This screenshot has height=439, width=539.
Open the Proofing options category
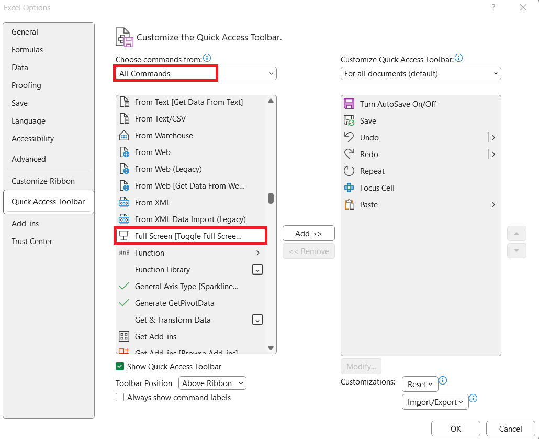tap(26, 85)
